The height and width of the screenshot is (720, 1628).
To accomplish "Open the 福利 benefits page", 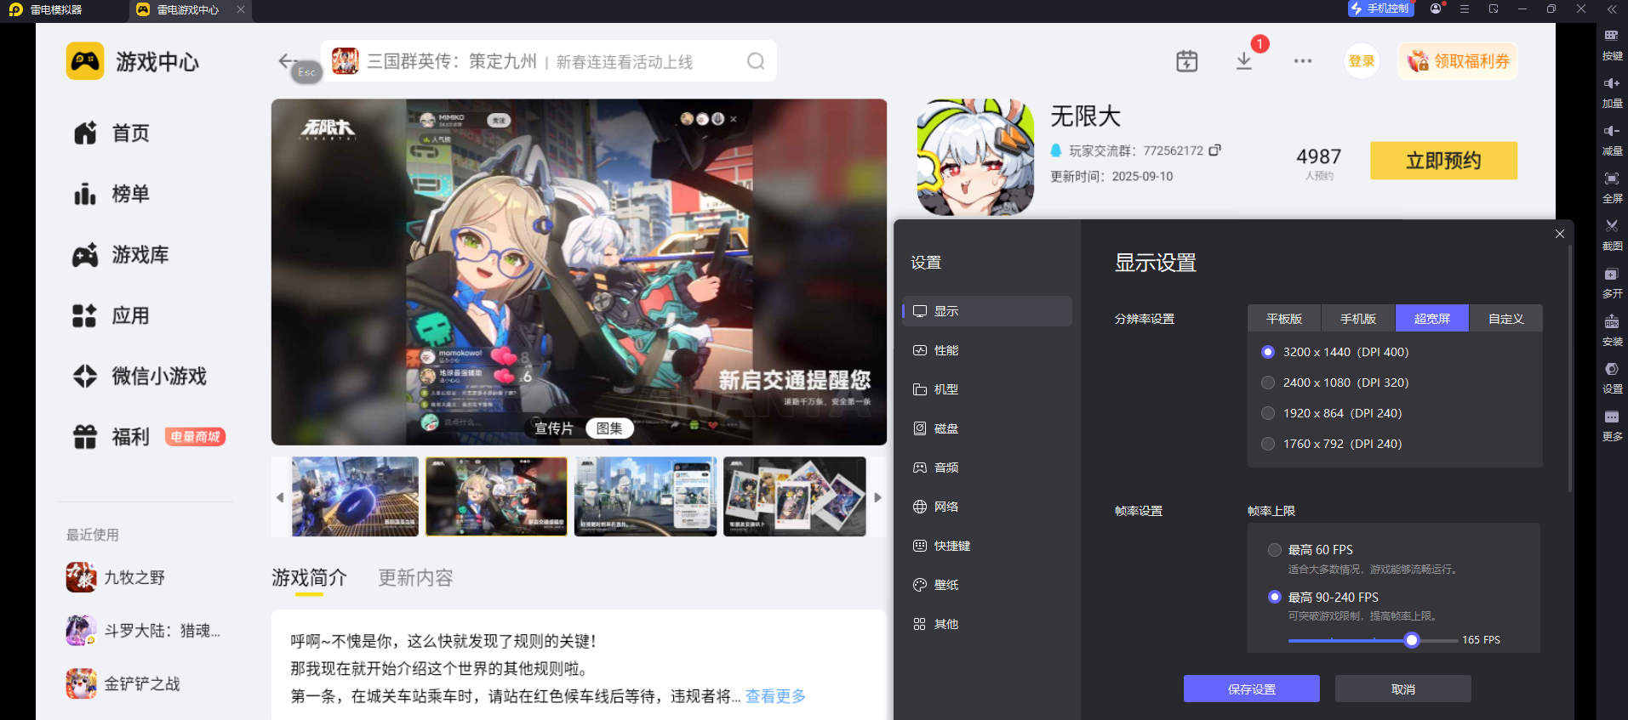I will 111,437.
